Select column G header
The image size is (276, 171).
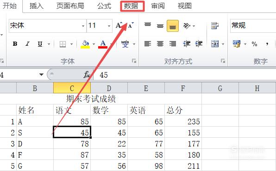pos(220,88)
